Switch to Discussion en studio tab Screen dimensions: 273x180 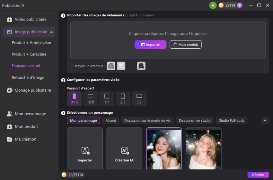(195, 120)
